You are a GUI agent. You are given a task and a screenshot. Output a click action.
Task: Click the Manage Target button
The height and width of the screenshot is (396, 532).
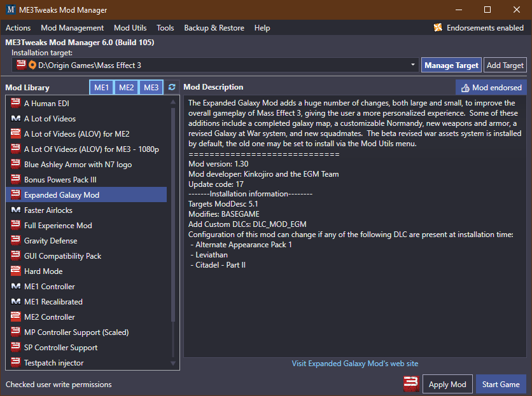coord(451,65)
